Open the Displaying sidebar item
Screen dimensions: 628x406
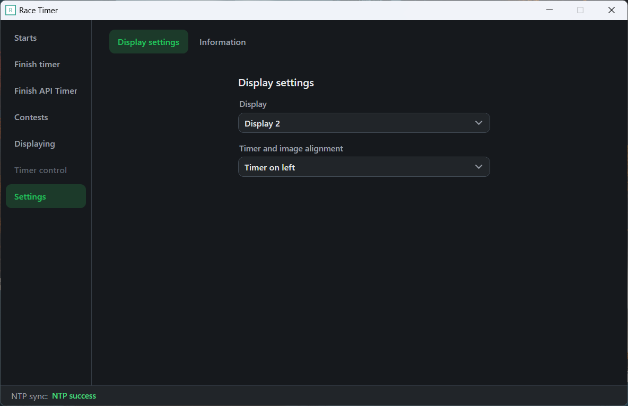click(x=46, y=143)
